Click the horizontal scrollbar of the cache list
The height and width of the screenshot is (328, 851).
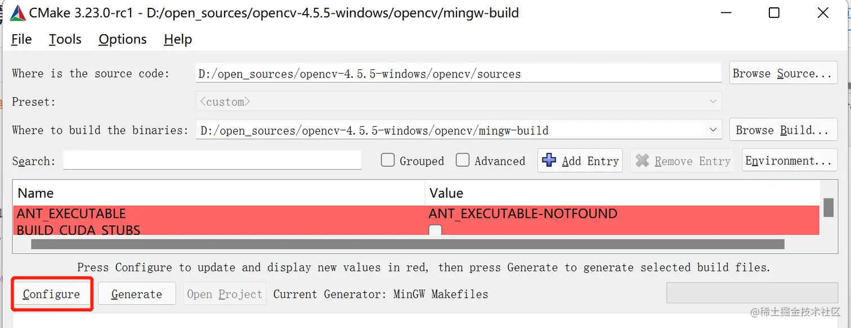pyautogui.click(x=407, y=244)
